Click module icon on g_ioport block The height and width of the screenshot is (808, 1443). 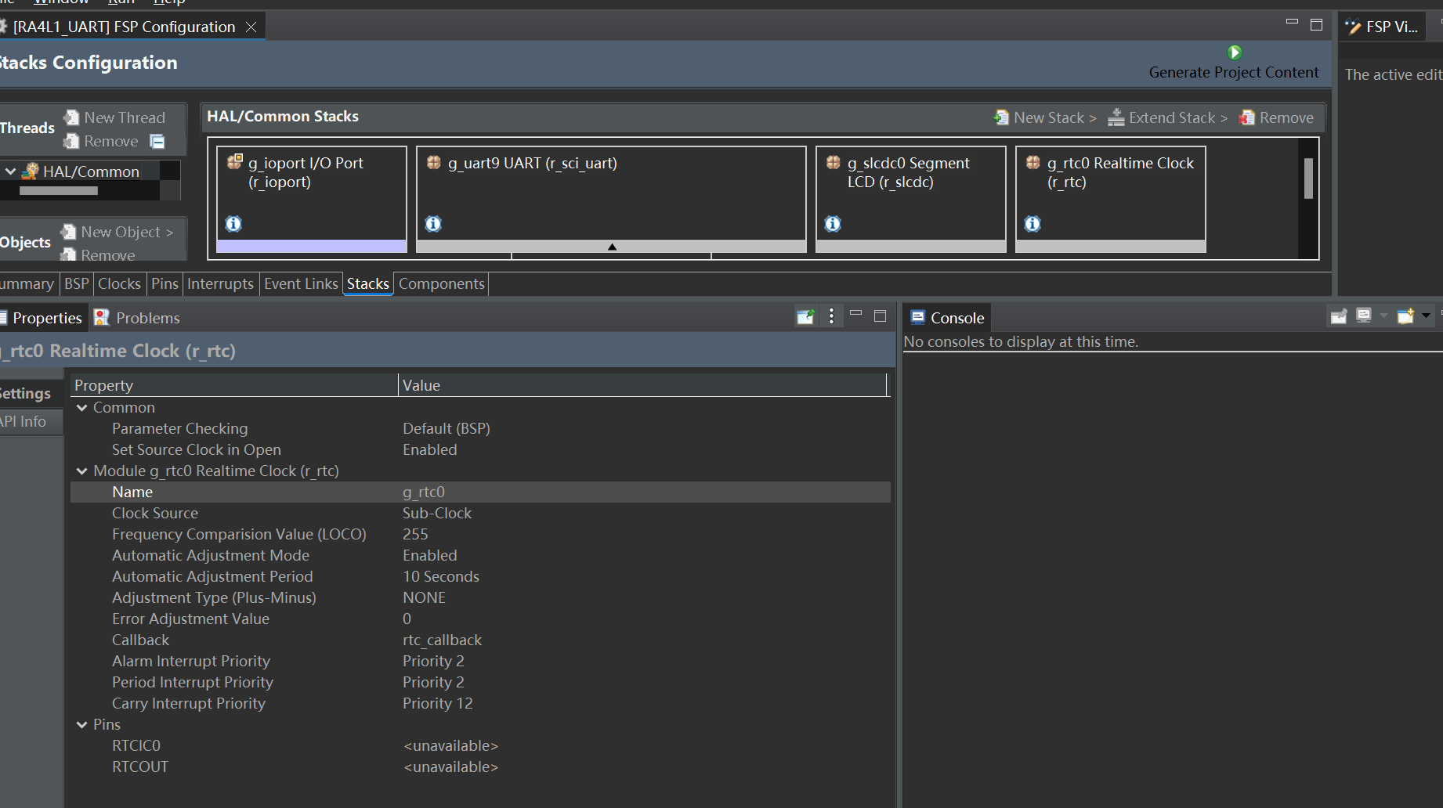click(x=234, y=162)
